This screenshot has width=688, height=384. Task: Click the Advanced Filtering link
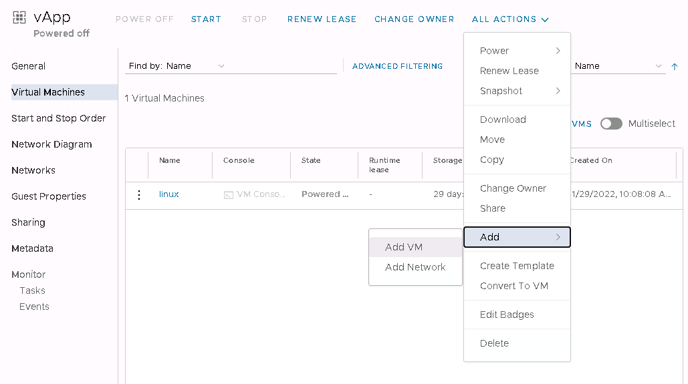[x=397, y=66]
